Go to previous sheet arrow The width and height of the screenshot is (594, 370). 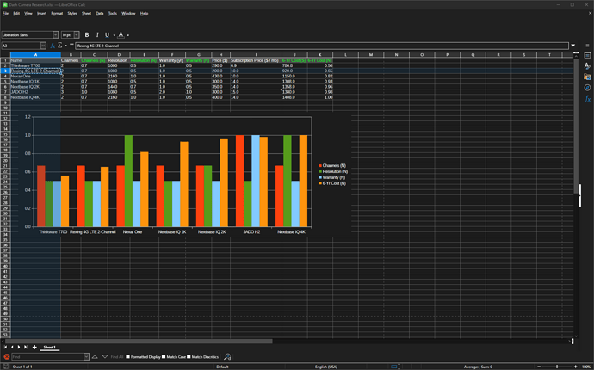tap(12, 347)
